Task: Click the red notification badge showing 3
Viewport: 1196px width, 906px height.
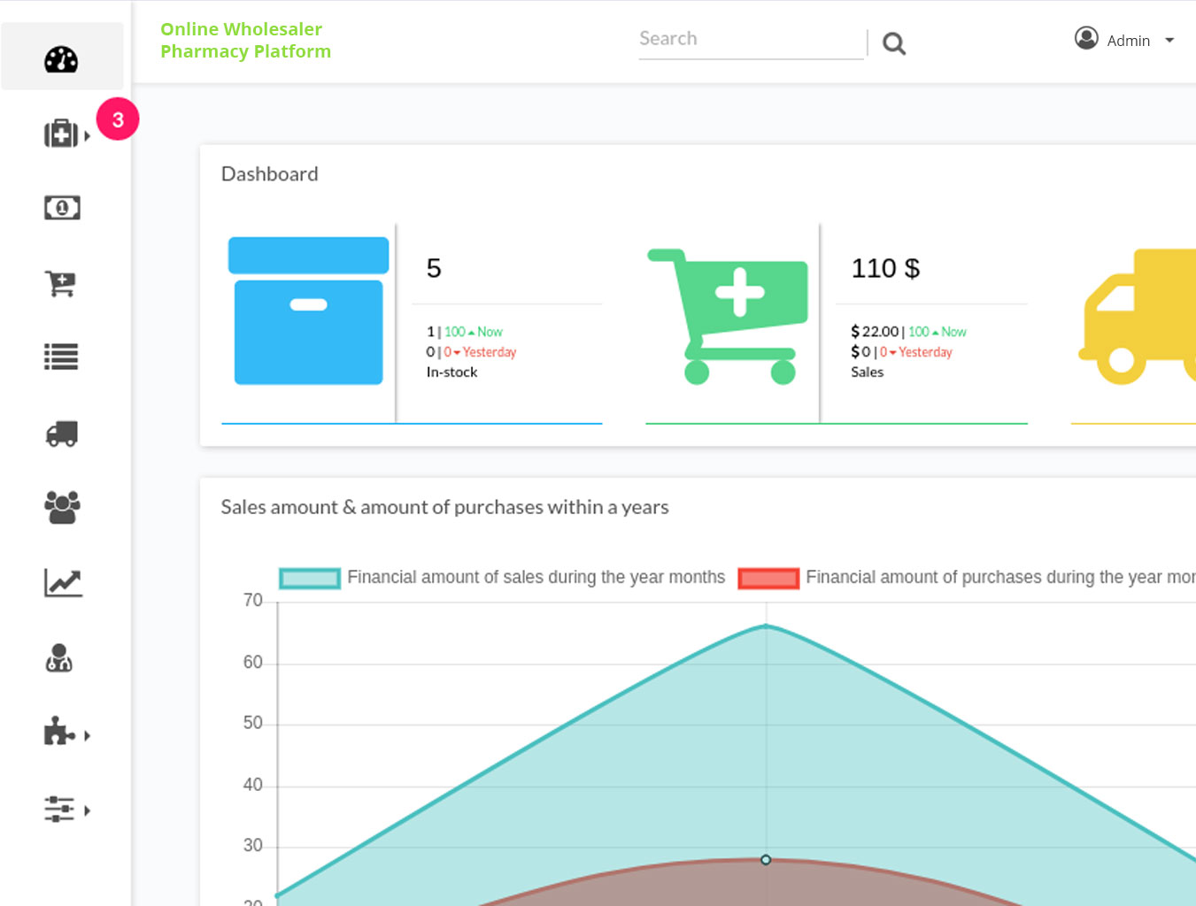Action: [118, 119]
